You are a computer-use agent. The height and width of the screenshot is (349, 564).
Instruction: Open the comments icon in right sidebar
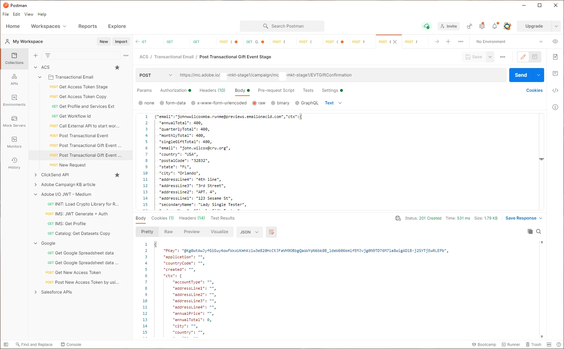555,74
